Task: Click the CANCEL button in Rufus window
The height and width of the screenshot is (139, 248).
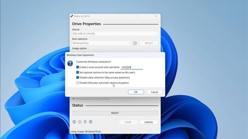Action: tap(149, 122)
